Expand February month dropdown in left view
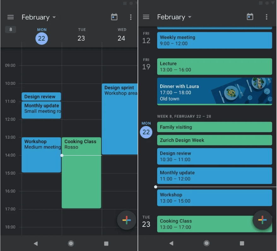277x251 pixels. click(38, 17)
